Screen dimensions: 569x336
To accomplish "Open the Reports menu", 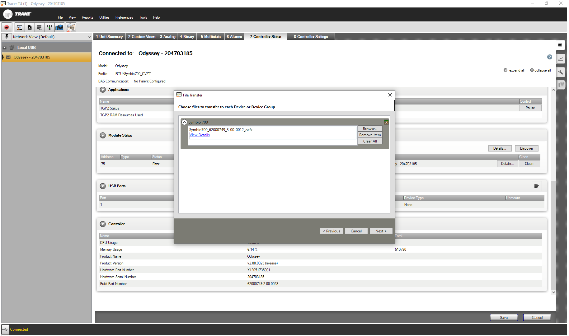I will click(87, 17).
